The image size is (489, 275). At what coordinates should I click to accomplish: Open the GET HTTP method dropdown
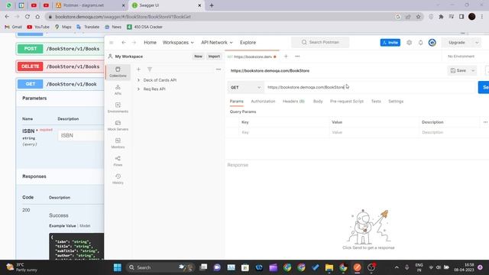pyautogui.click(x=245, y=87)
